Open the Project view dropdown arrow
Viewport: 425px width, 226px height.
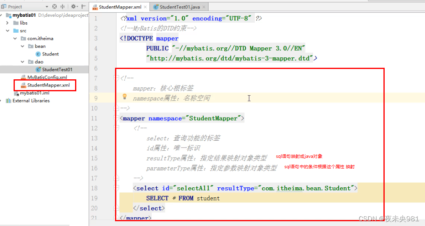47,7
